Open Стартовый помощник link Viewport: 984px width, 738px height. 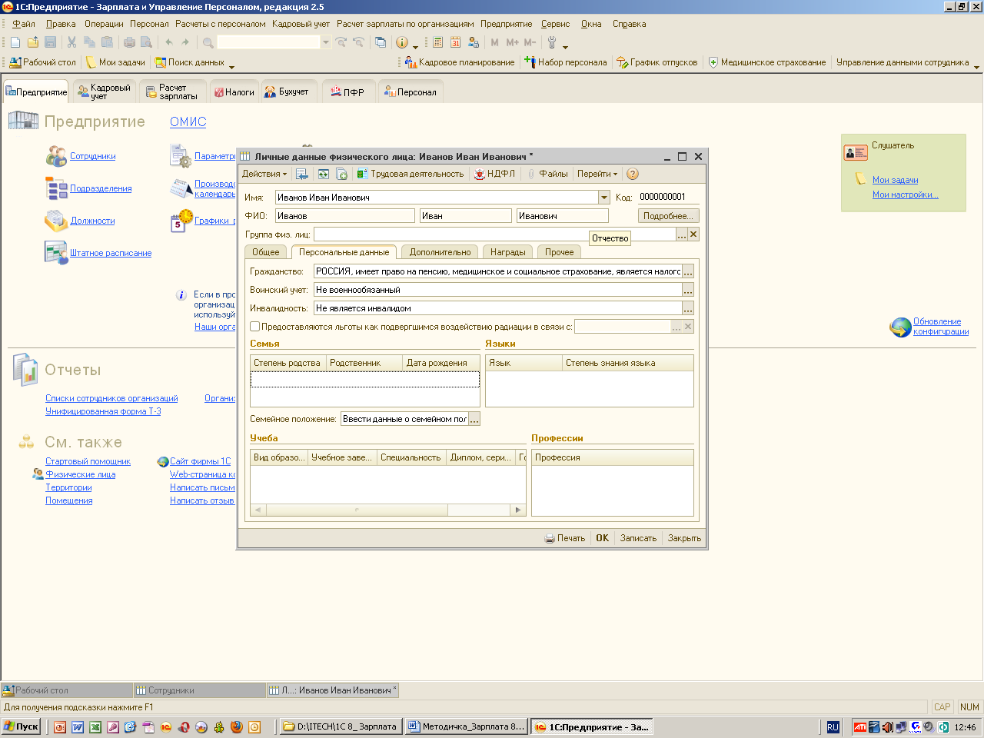click(x=88, y=461)
